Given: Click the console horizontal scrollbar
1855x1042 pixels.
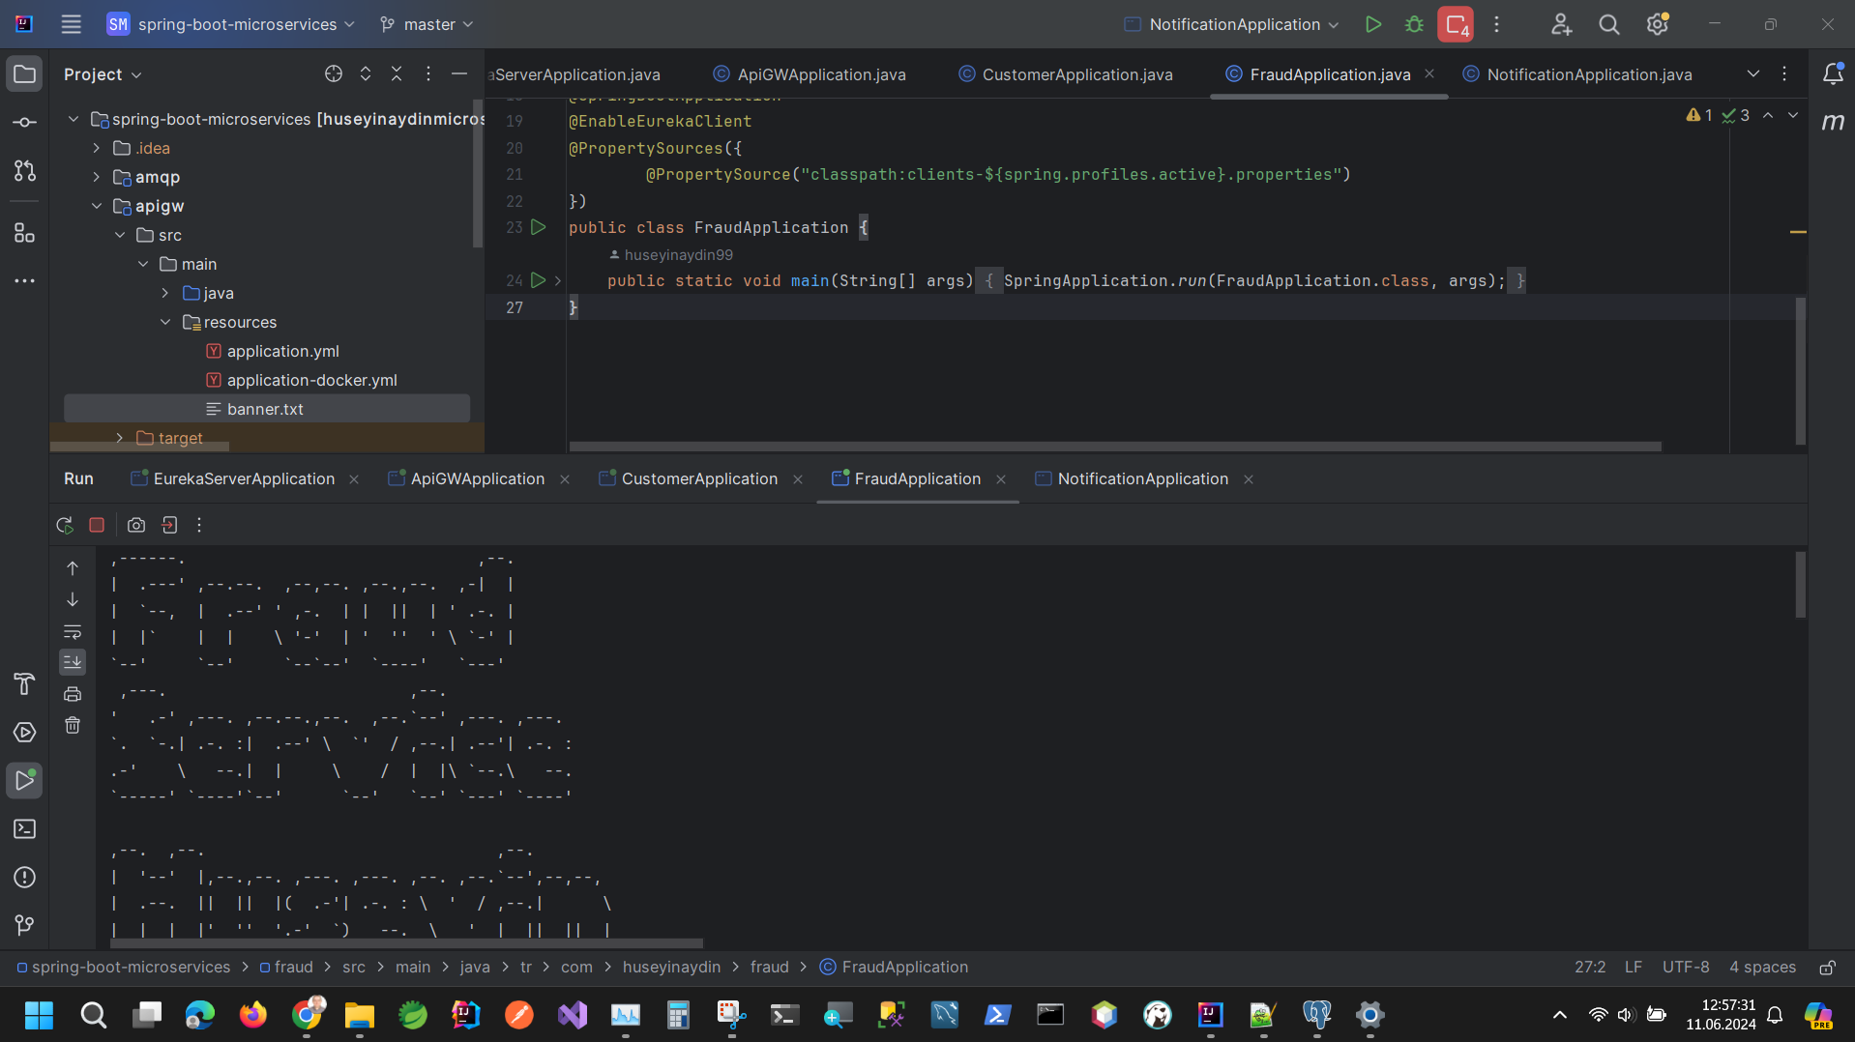Looking at the screenshot, I should pyautogui.click(x=406, y=943).
